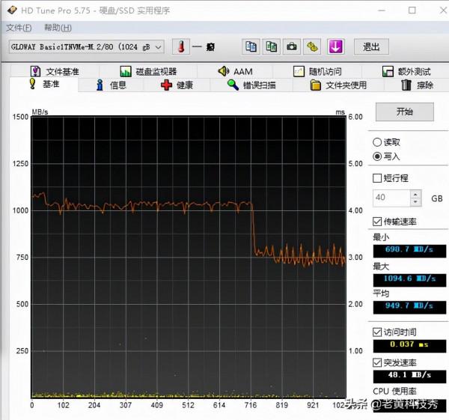The width and height of the screenshot is (449, 420).
Task: Switch to the 额外测试 tab
Action: pyautogui.click(x=406, y=71)
